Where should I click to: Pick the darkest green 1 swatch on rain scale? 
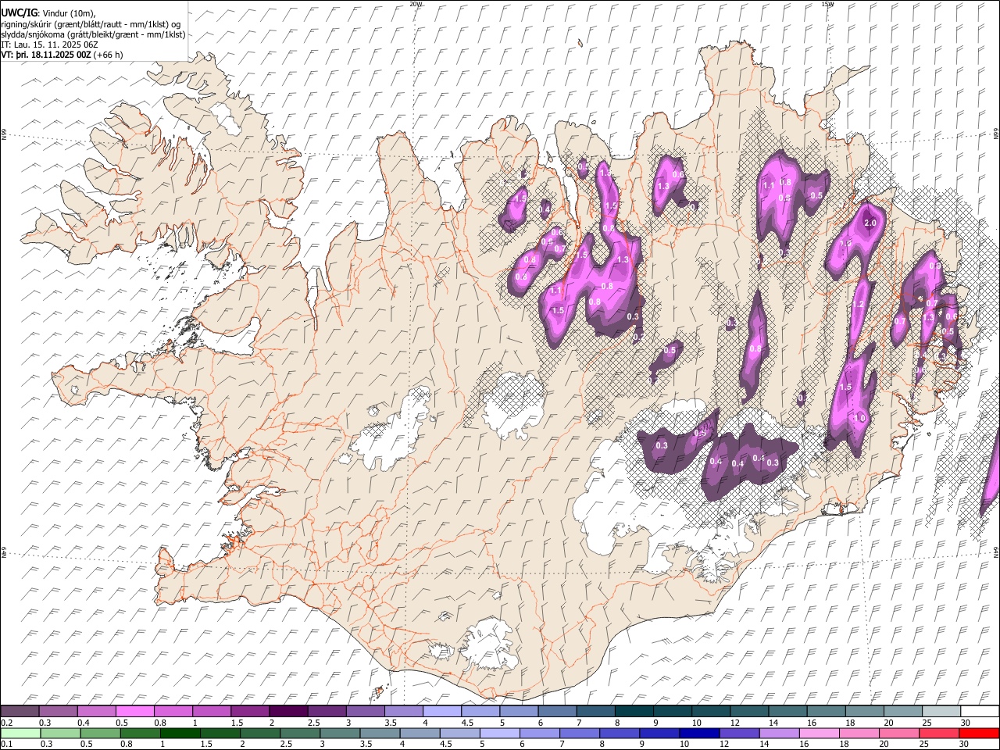point(180,733)
